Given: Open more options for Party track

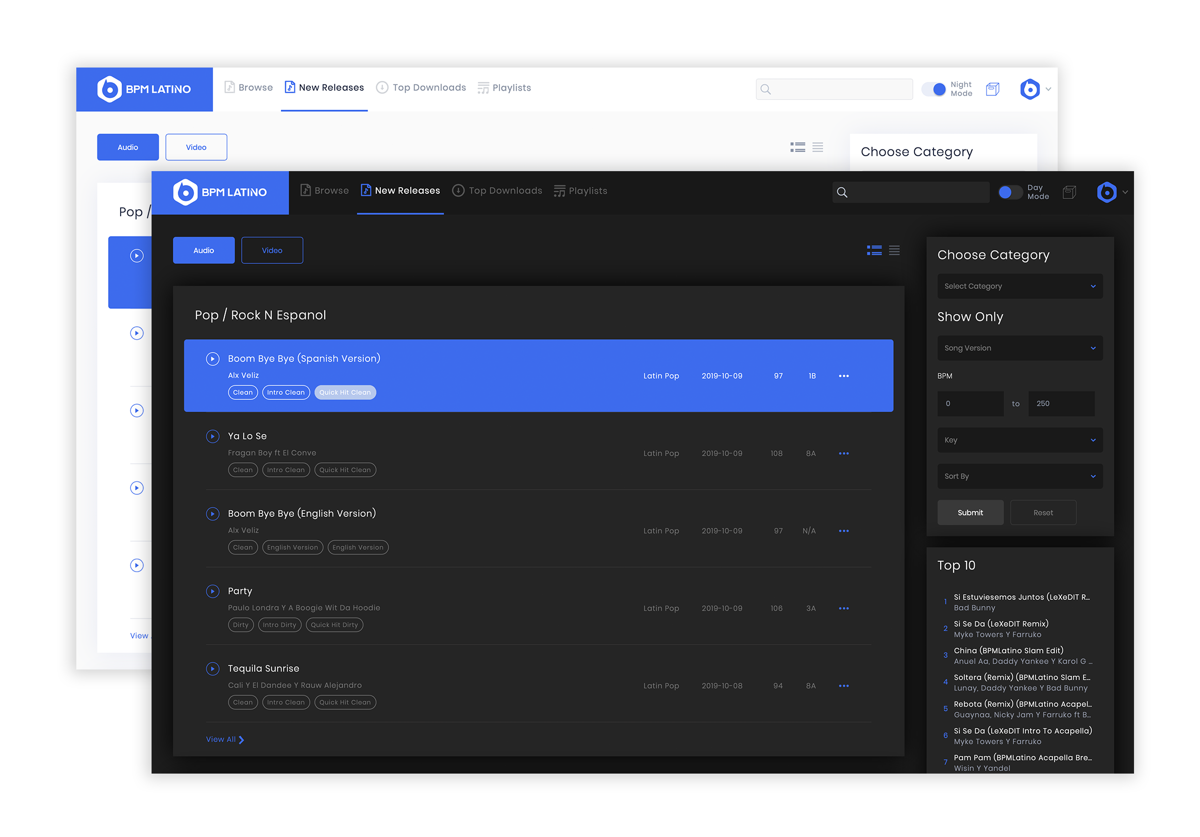Looking at the screenshot, I should (843, 608).
